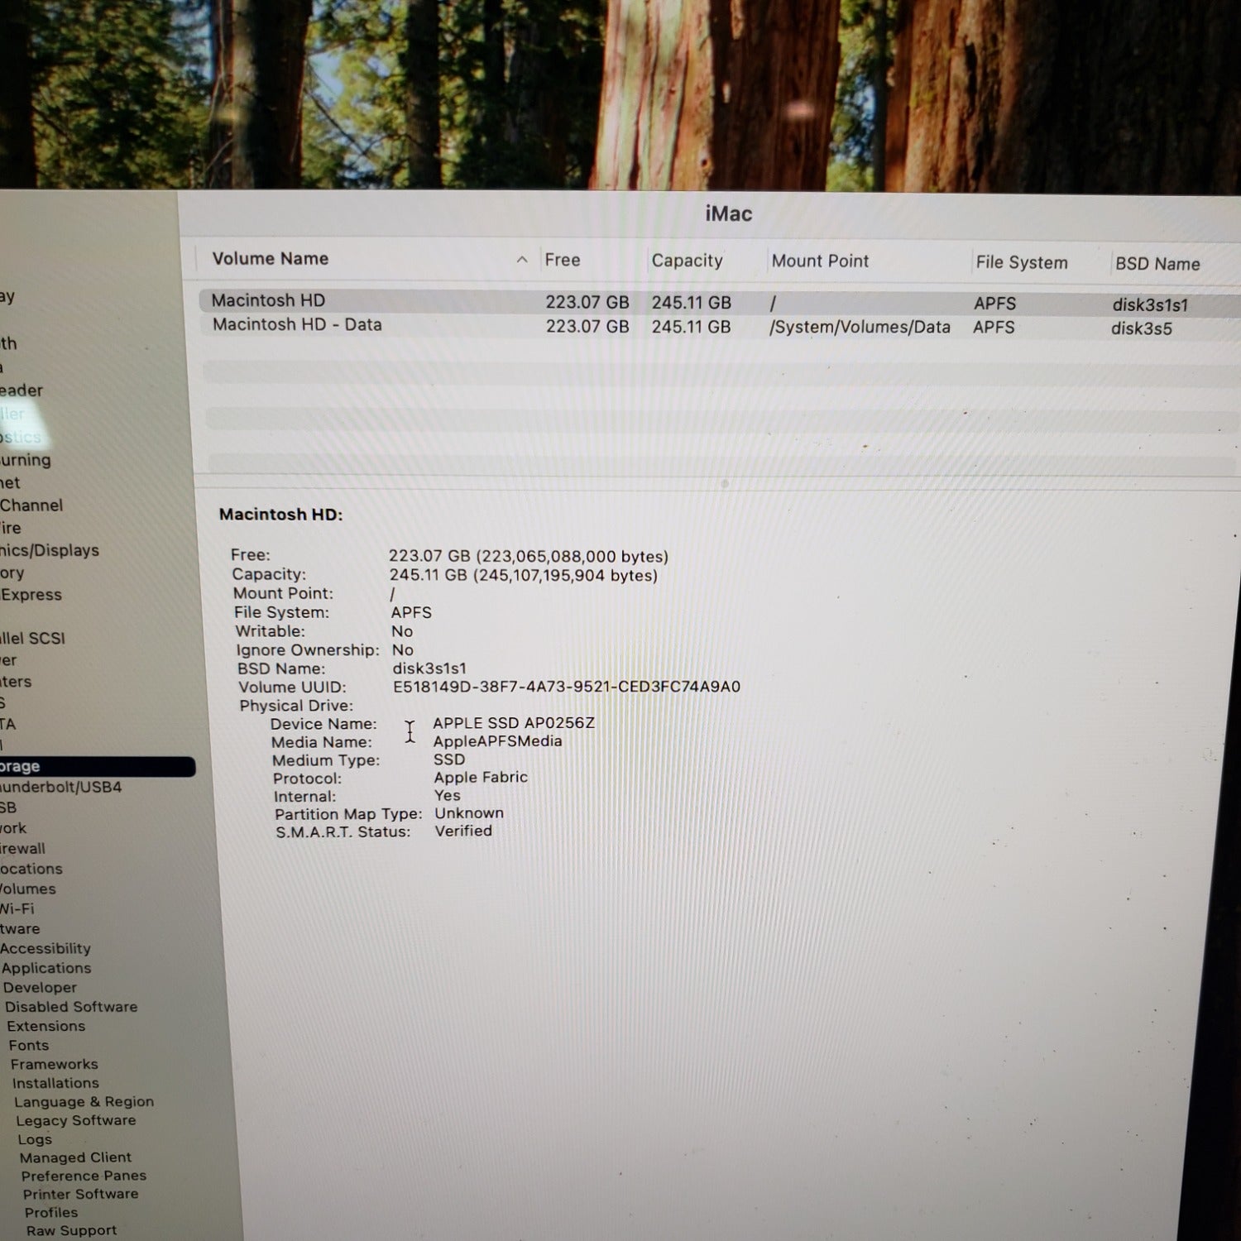Select Frameworks in the sidebar
Image resolution: width=1241 pixels, height=1241 pixels.
(55, 1064)
